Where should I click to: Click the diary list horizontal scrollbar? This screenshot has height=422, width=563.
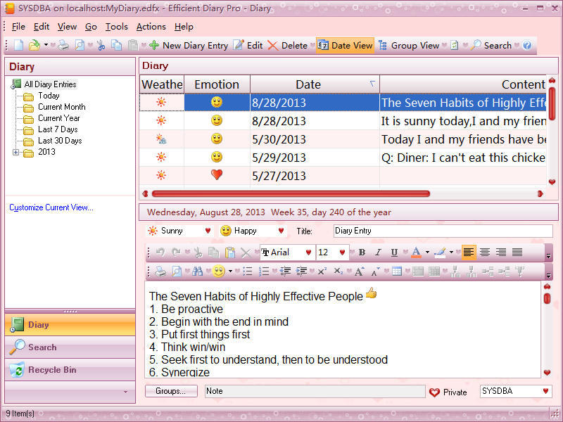[291, 194]
